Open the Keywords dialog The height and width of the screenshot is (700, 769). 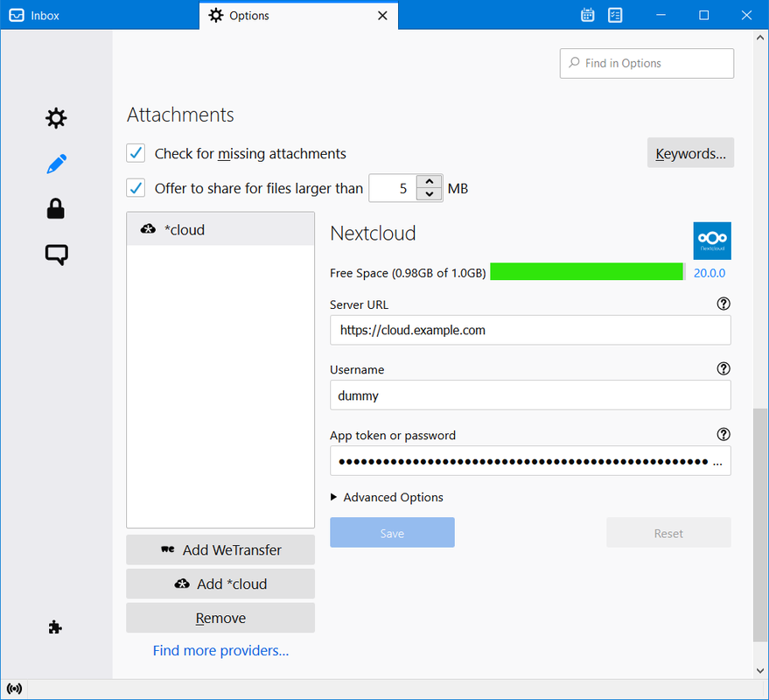click(690, 153)
